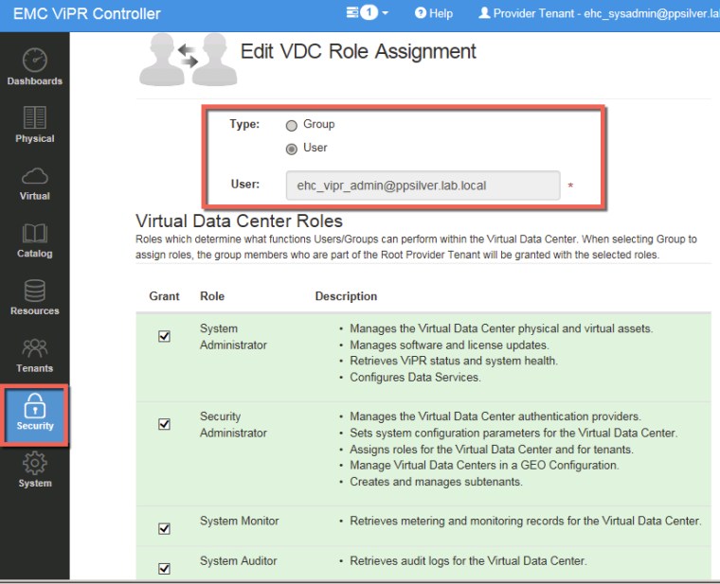This screenshot has width=720, height=584.
Task: Toggle the System Monitor grant checkbox
Action: pyautogui.click(x=164, y=528)
